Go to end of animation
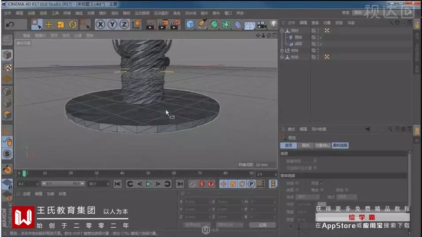Viewport: 422px width, 237px height. coord(180,184)
